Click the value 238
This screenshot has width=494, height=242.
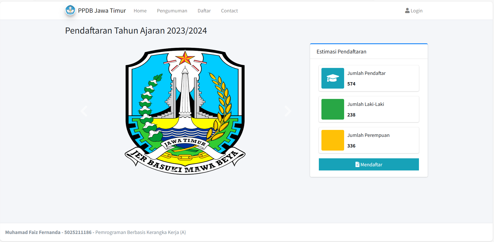pos(351,115)
